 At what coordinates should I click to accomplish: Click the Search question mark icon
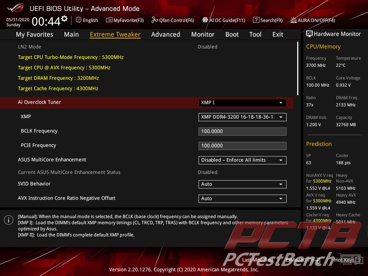pos(256,20)
